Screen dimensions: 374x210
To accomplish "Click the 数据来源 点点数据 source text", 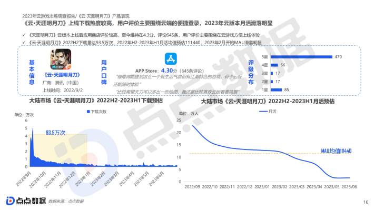I will point(66,202).
